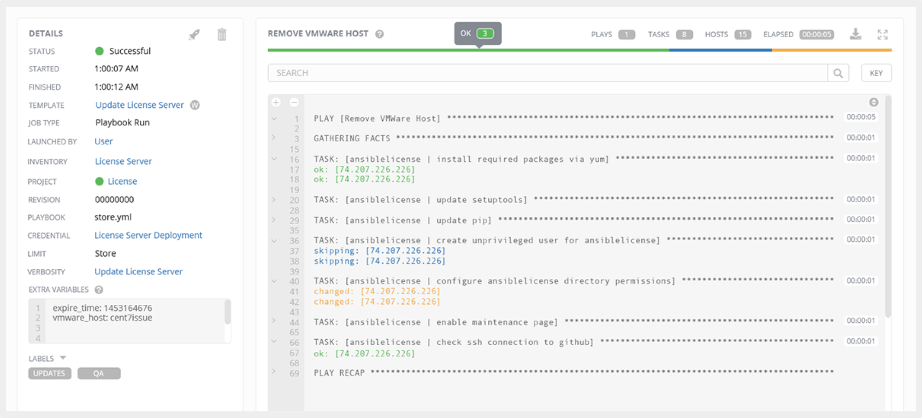The image size is (922, 418).
Task: Click the trash delete job icon
Action: (222, 35)
